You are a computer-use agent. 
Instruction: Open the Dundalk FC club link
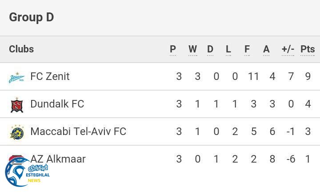[57, 104]
